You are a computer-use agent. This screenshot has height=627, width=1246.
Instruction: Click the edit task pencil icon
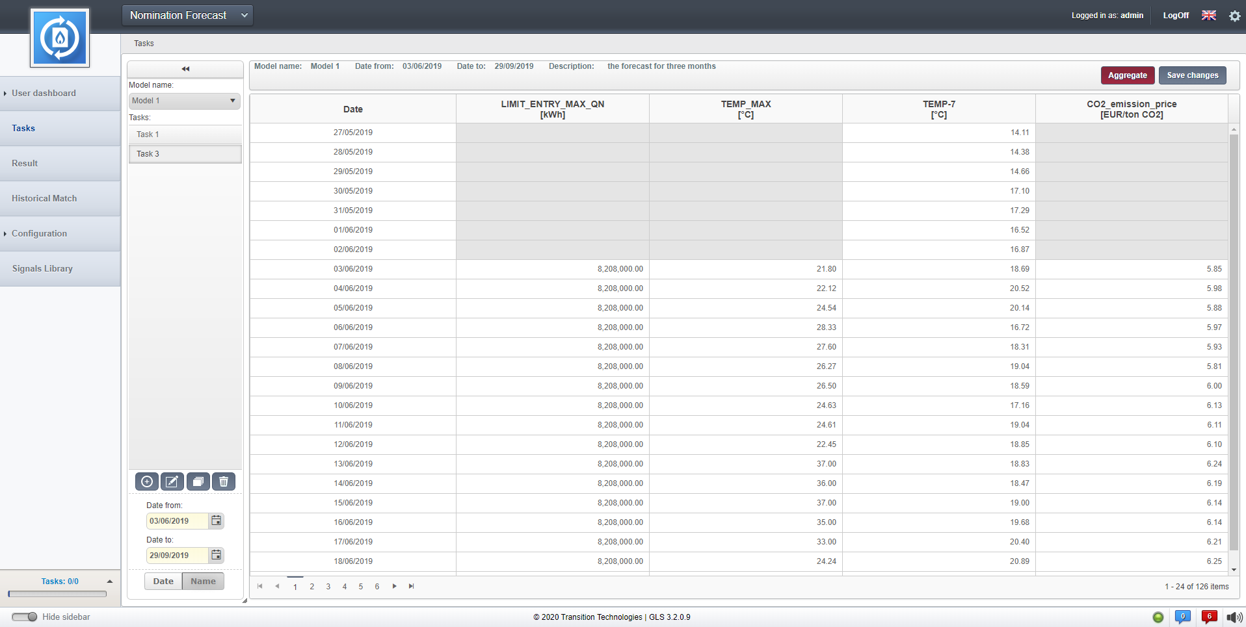(172, 481)
